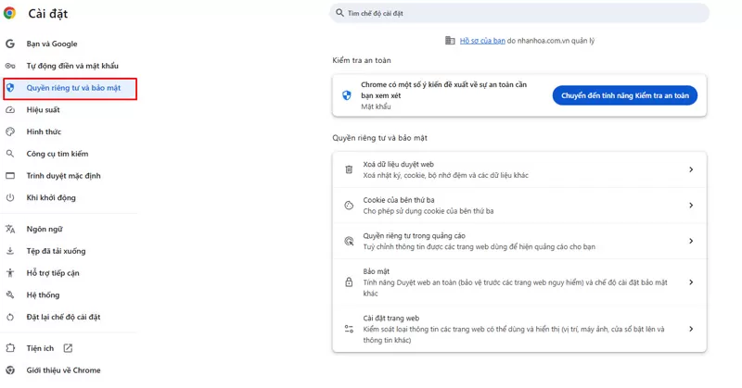742x388 pixels.
Task: Click the external-link icon next to Tiện ích
Action: (68, 348)
